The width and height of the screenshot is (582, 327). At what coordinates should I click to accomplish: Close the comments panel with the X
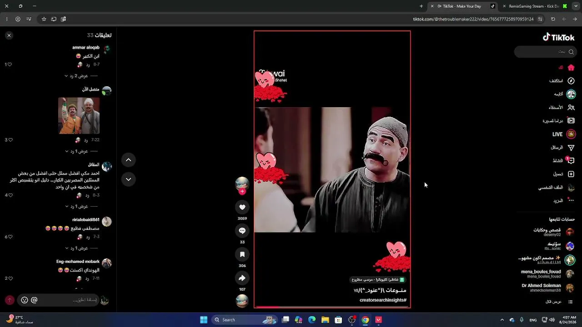[x=9, y=35]
